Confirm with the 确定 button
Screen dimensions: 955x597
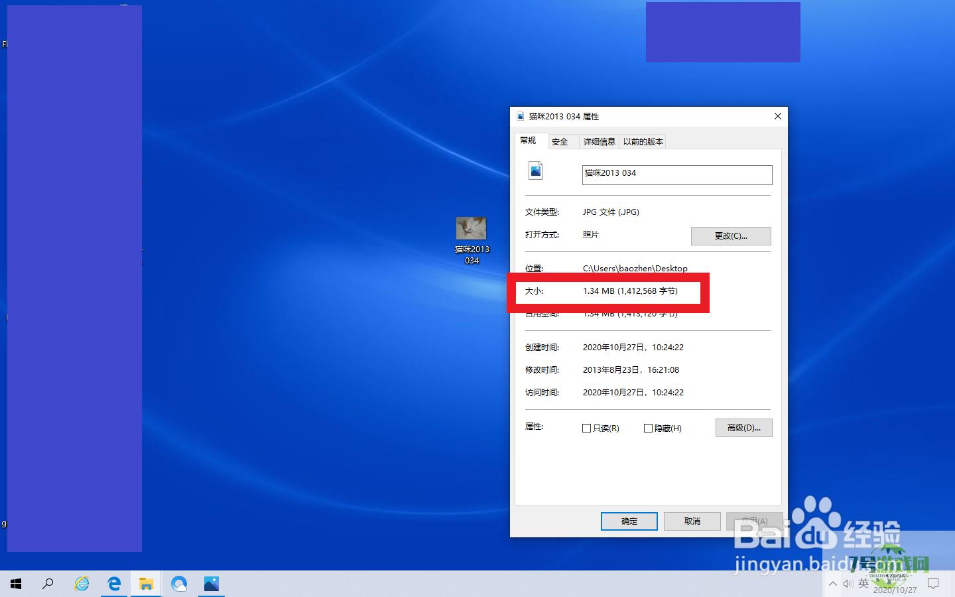(629, 521)
